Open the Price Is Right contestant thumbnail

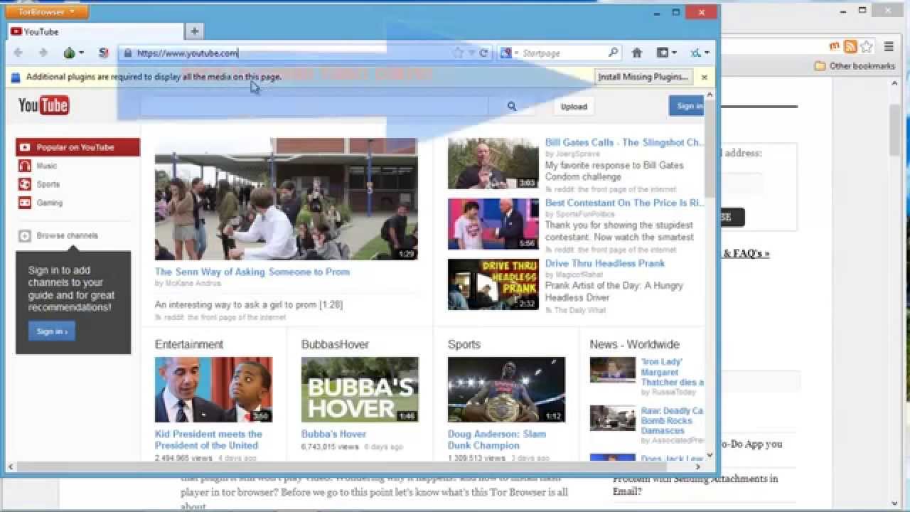click(493, 224)
